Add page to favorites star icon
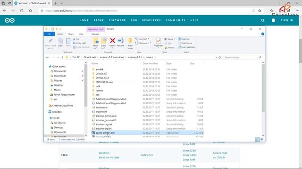 pyautogui.click(x=260, y=11)
